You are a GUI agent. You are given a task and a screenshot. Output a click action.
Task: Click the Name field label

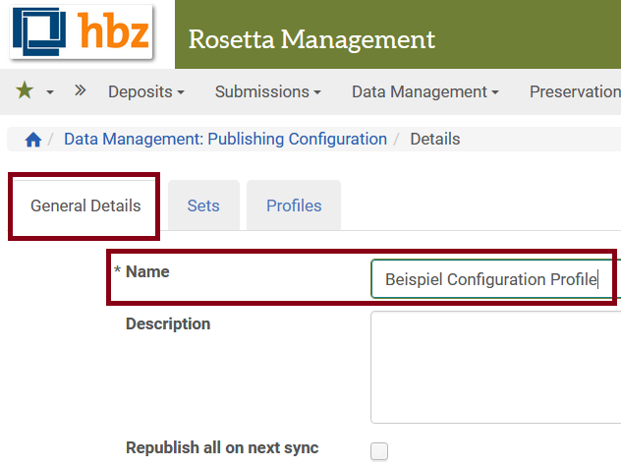point(147,271)
